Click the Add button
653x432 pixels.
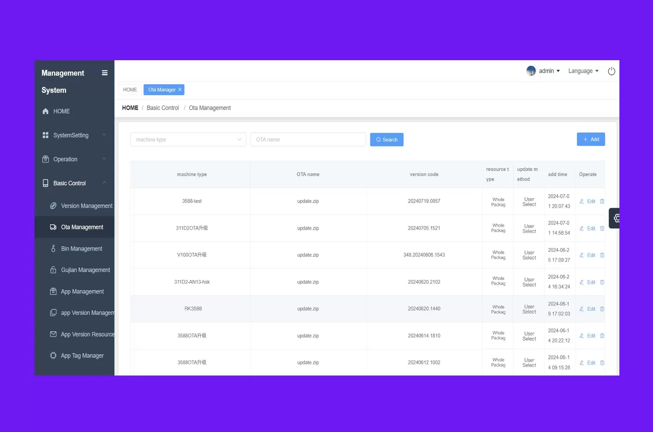[591, 139]
